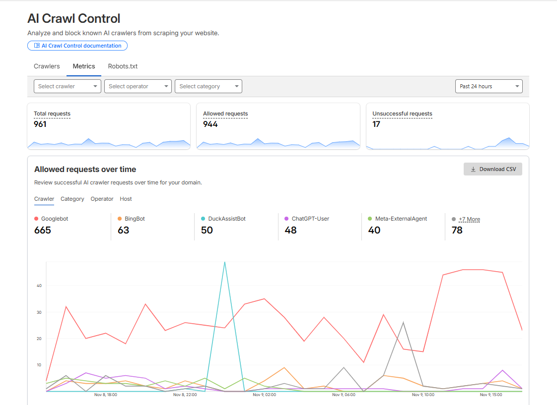
Task: Open the Select crawler dropdown
Action: pyautogui.click(x=67, y=86)
